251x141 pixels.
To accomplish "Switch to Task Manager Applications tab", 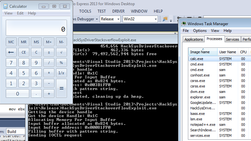I will (x=193, y=39).
